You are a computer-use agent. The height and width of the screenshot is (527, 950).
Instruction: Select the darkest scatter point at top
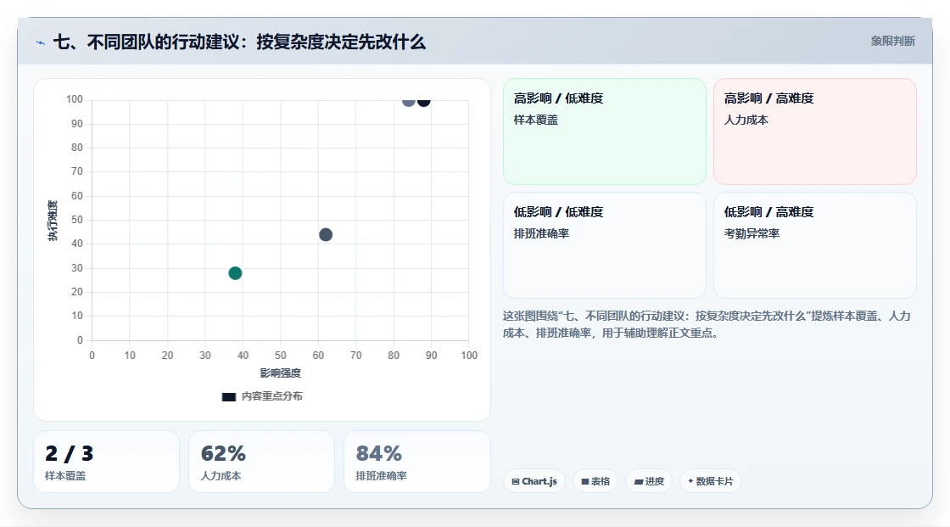pyautogui.click(x=423, y=101)
